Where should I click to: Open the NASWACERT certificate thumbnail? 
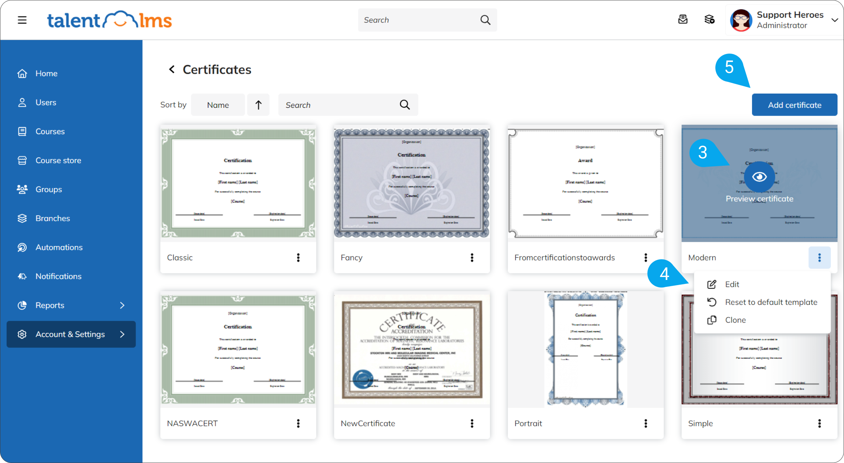[x=238, y=349]
